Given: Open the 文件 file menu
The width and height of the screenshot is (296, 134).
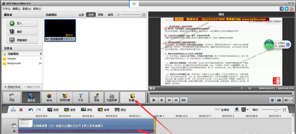Looking at the screenshot, I should [6, 9].
